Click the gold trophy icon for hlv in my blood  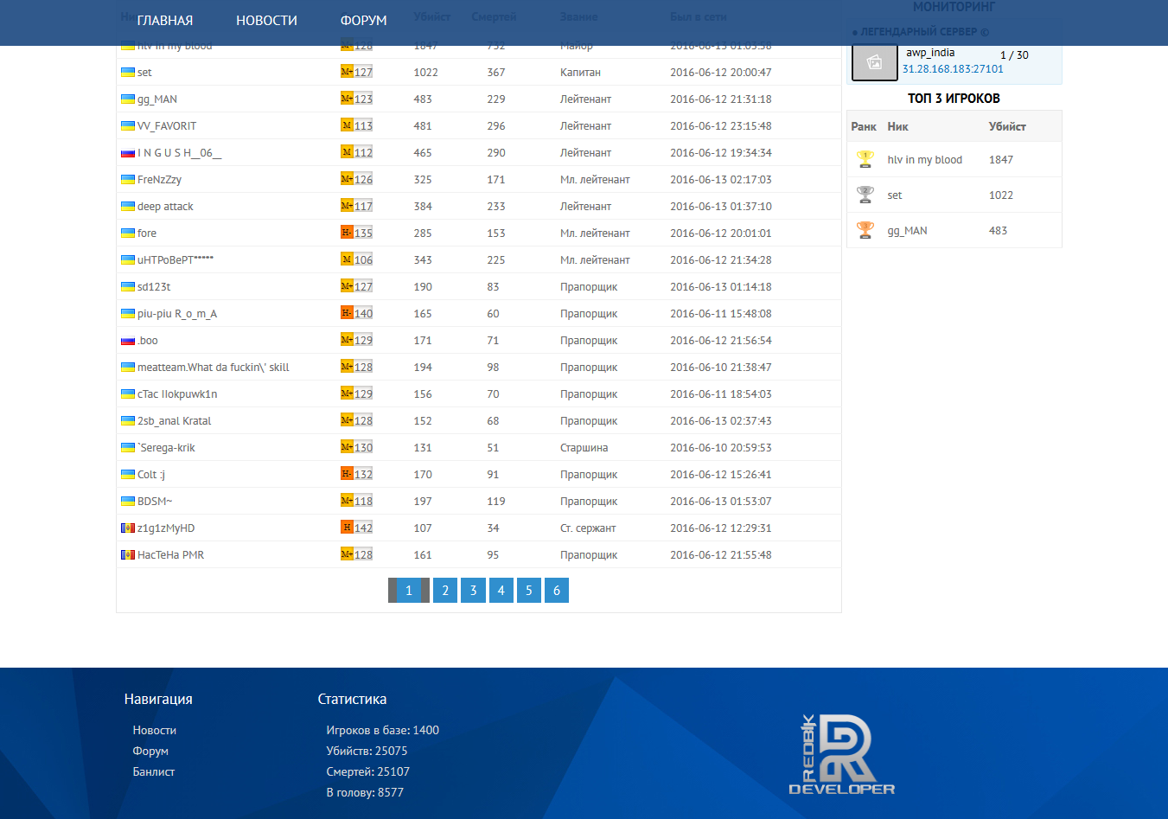pos(865,159)
